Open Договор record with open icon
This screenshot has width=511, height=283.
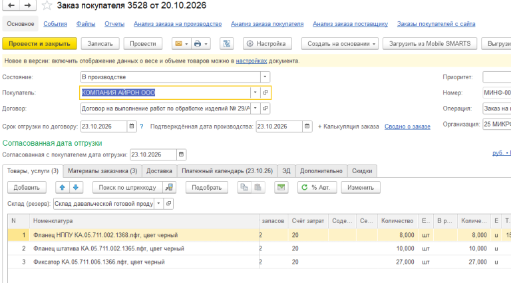click(x=265, y=109)
